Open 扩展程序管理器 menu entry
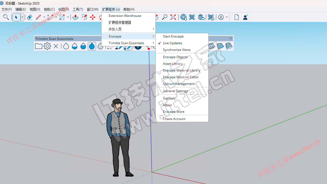The image size is (327, 184). [x=129, y=22]
